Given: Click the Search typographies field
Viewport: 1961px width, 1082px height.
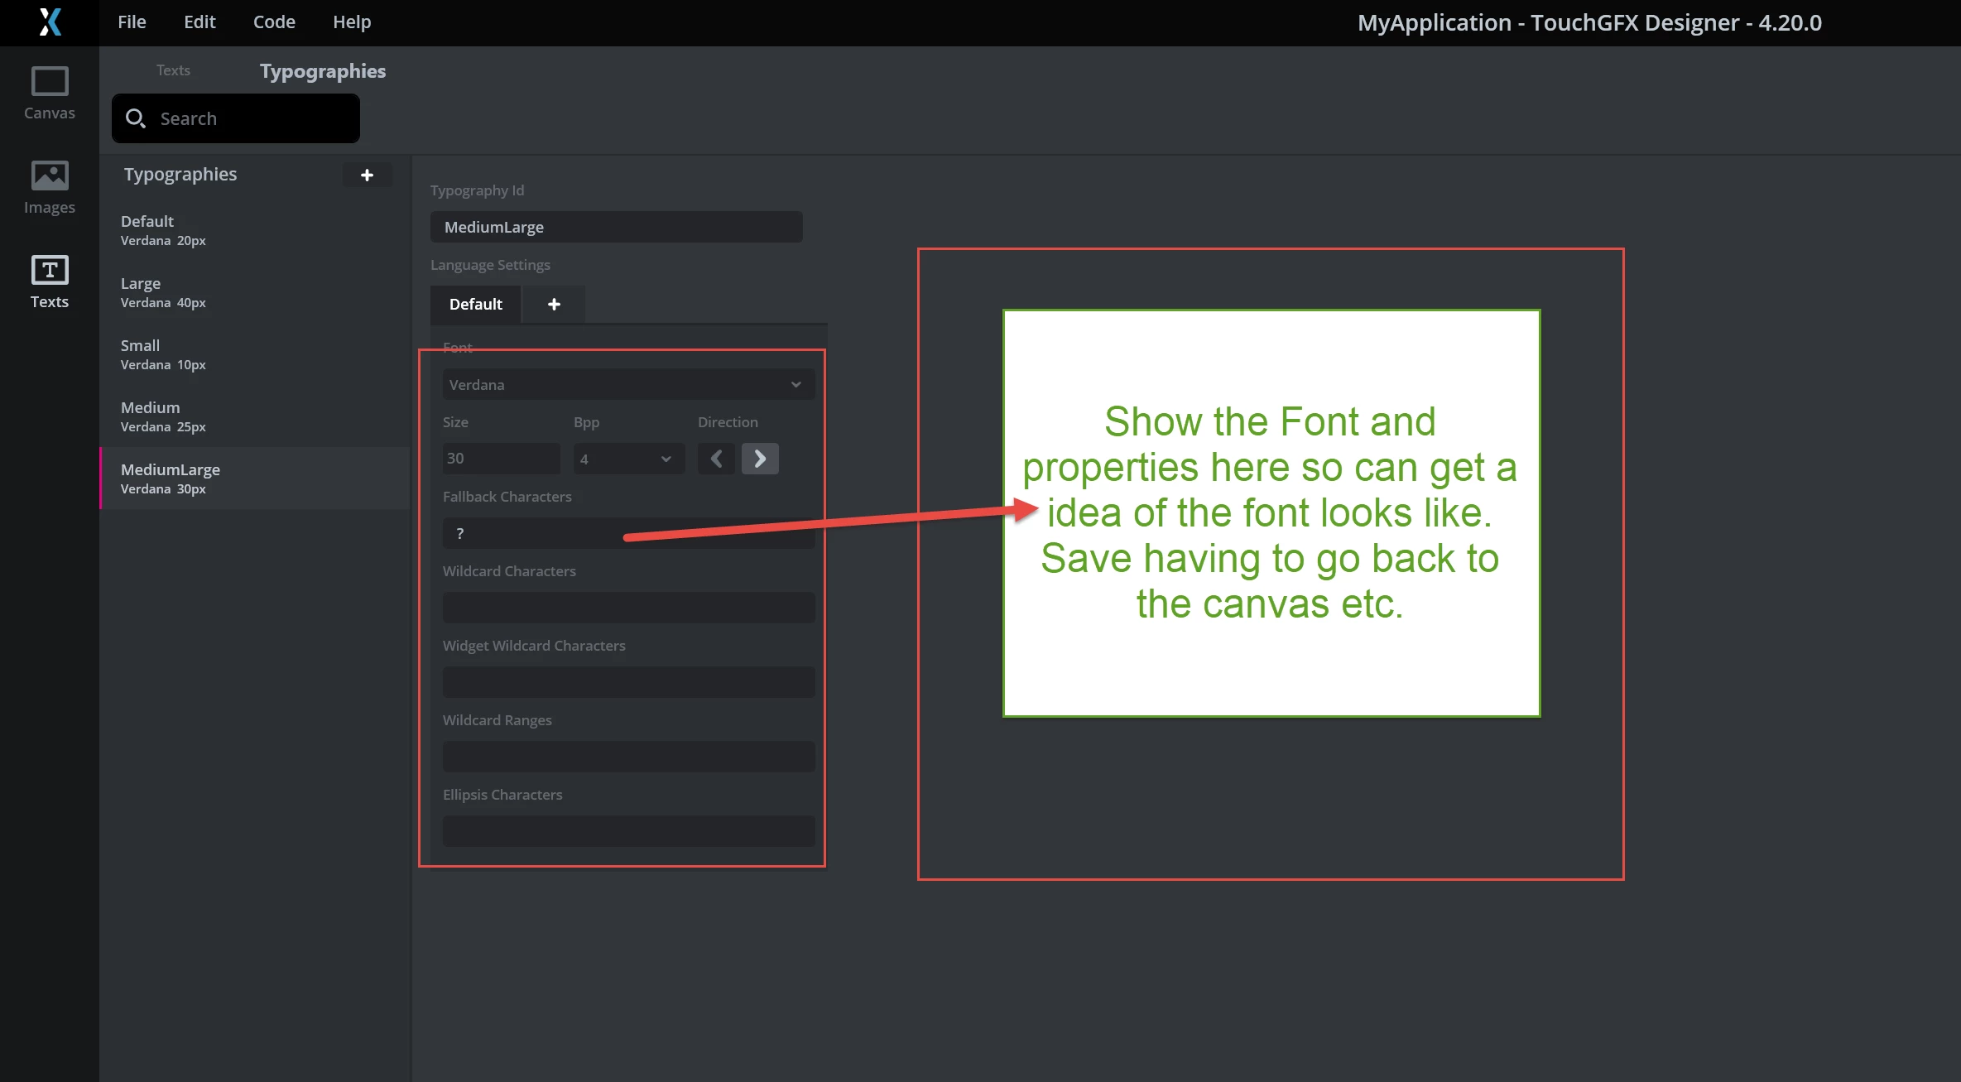Looking at the screenshot, I should (236, 118).
